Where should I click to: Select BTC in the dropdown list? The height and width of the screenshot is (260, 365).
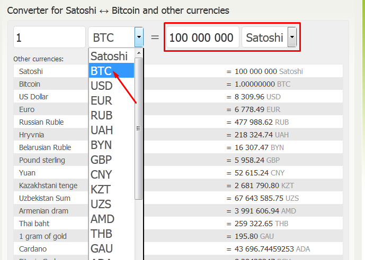(x=111, y=70)
